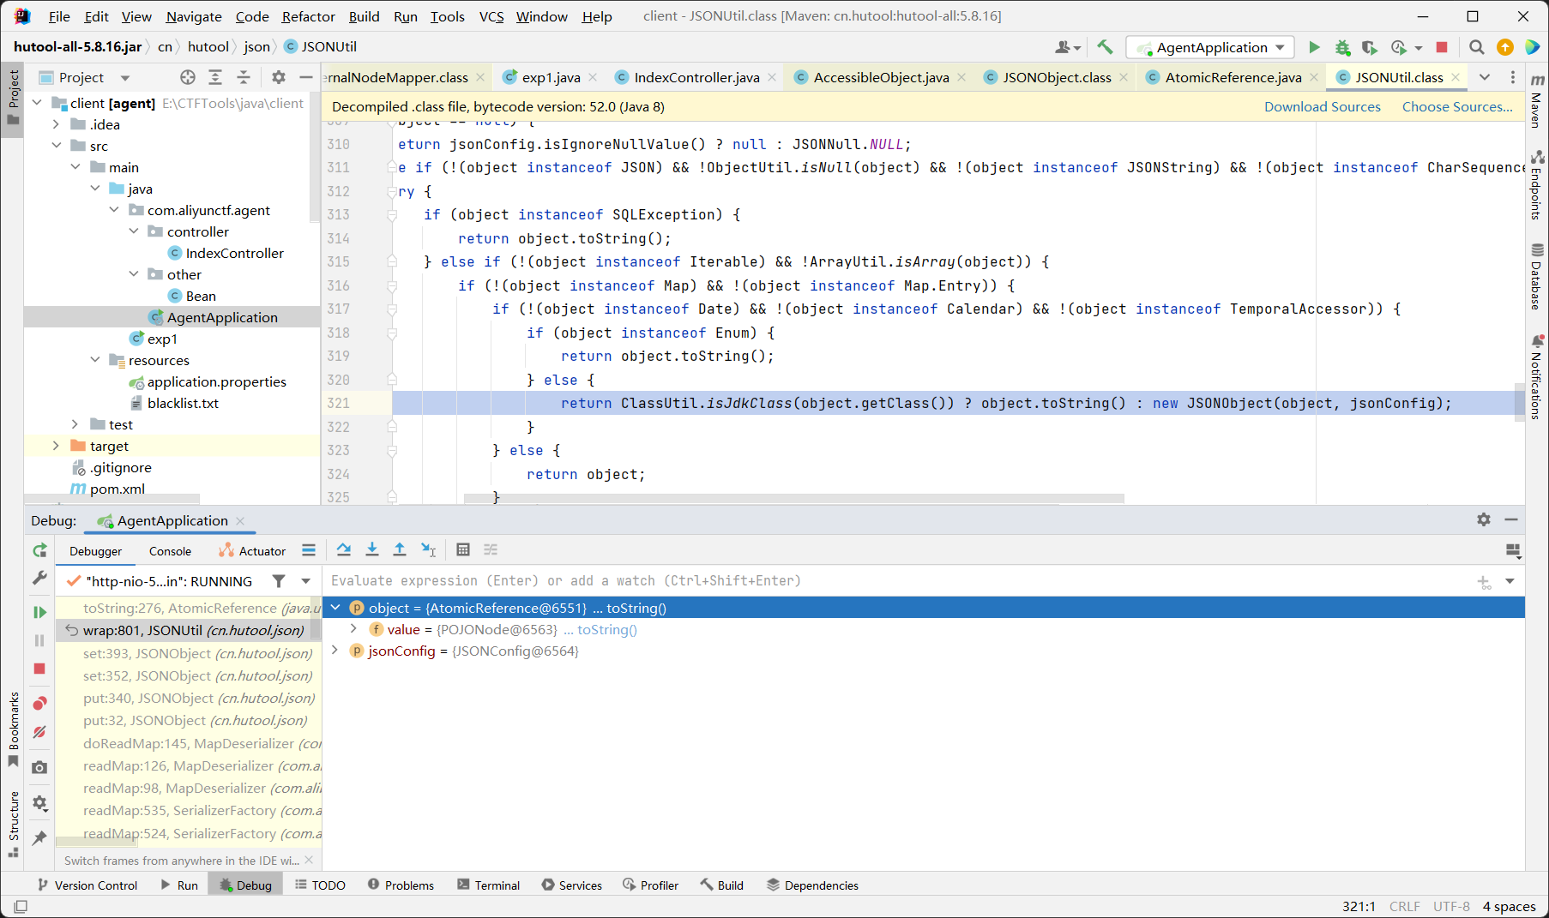Toggle the Endpoints side panel
Screen dimensions: 1549x918
point(1537,185)
